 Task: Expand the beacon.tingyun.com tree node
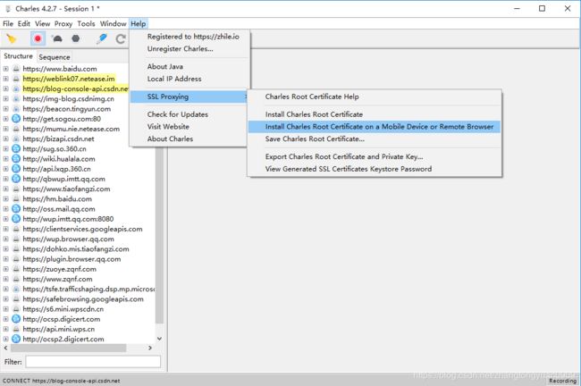pos(6,109)
